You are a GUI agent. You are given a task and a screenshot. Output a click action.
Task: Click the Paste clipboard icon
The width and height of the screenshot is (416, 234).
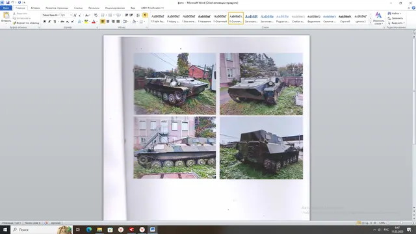pos(6,15)
